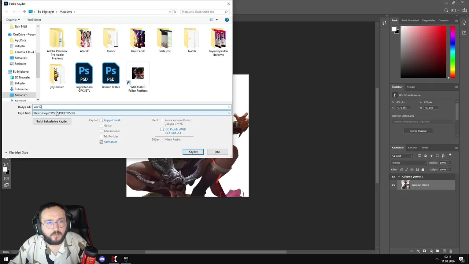Switch to the Ayarlar tab
The image size is (469, 264).
click(x=411, y=87)
